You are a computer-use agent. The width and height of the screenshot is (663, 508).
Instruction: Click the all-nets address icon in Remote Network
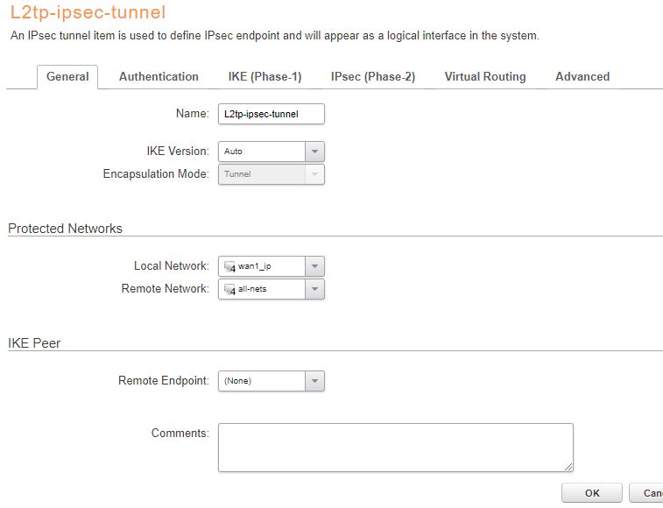coord(230,289)
